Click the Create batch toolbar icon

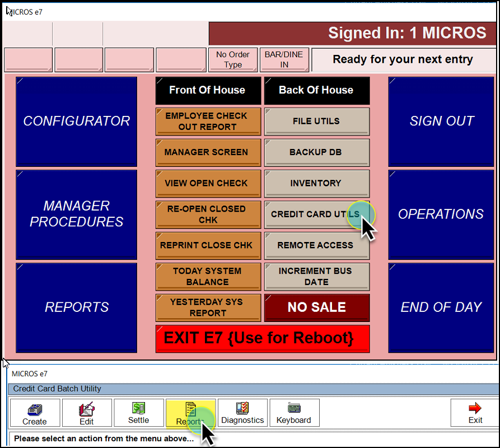(x=35, y=413)
